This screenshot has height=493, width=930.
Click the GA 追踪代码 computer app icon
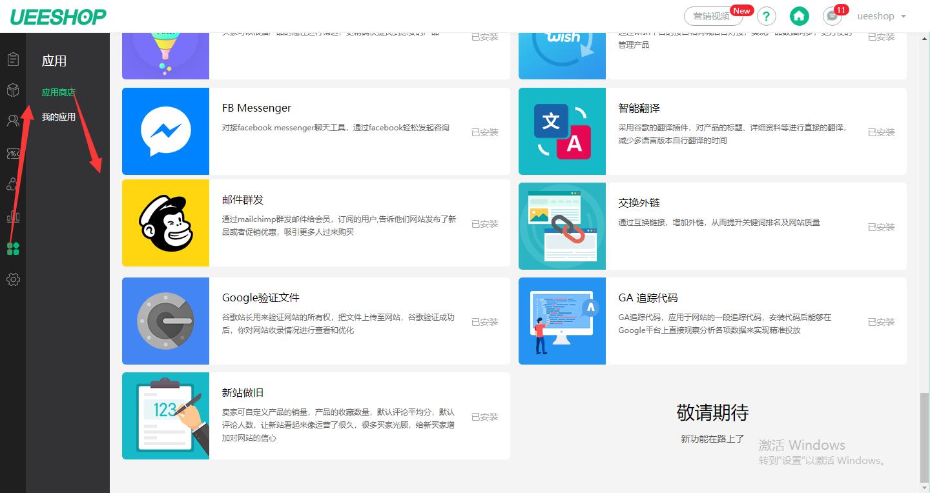[x=562, y=321]
